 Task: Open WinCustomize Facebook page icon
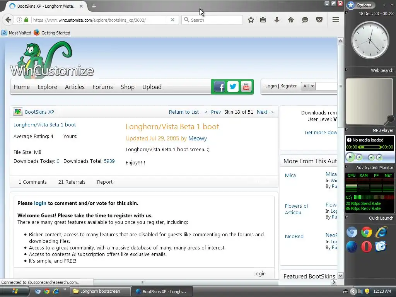tap(219, 87)
